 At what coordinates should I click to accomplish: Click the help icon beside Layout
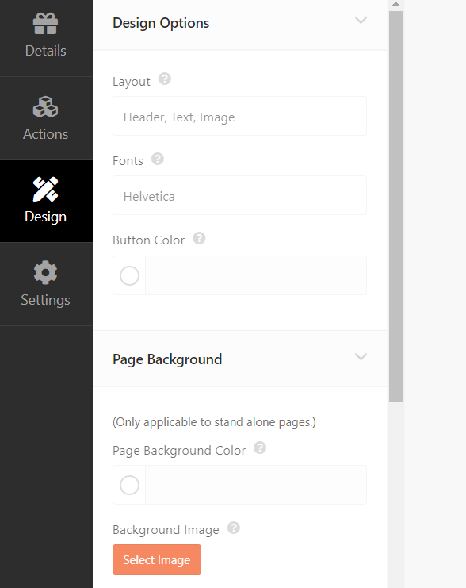pyautogui.click(x=165, y=79)
